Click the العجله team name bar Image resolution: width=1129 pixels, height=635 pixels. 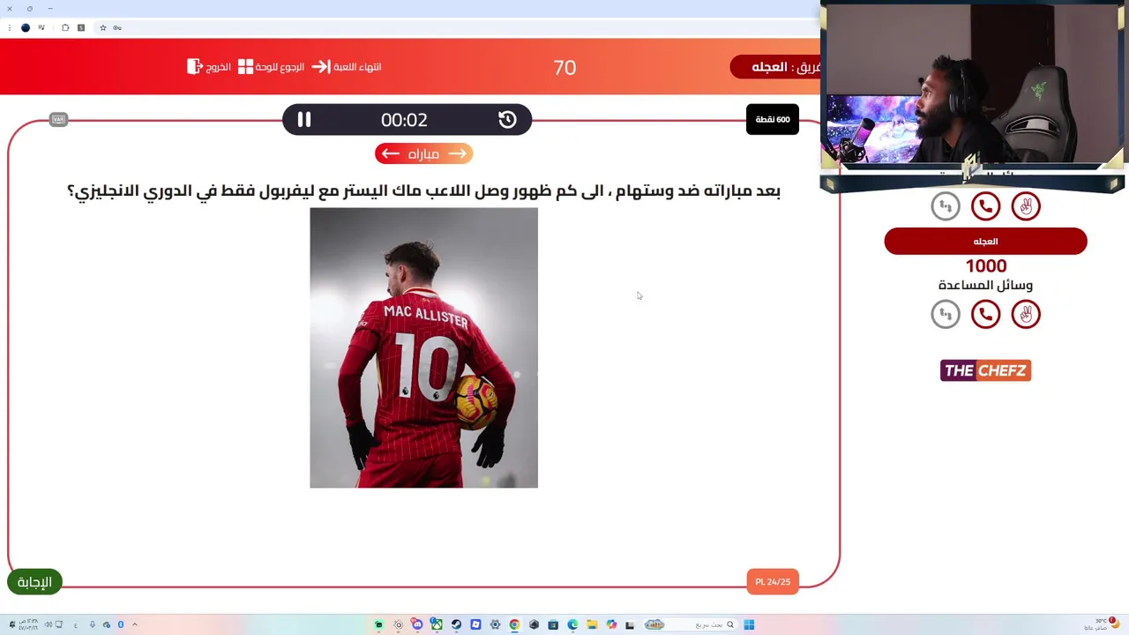(x=985, y=242)
